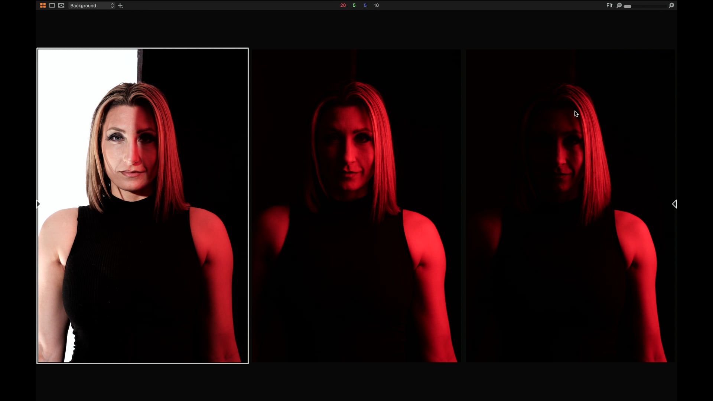Click the zoom out magnifier icon
The height and width of the screenshot is (401, 713).
pyautogui.click(x=619, y=5)
